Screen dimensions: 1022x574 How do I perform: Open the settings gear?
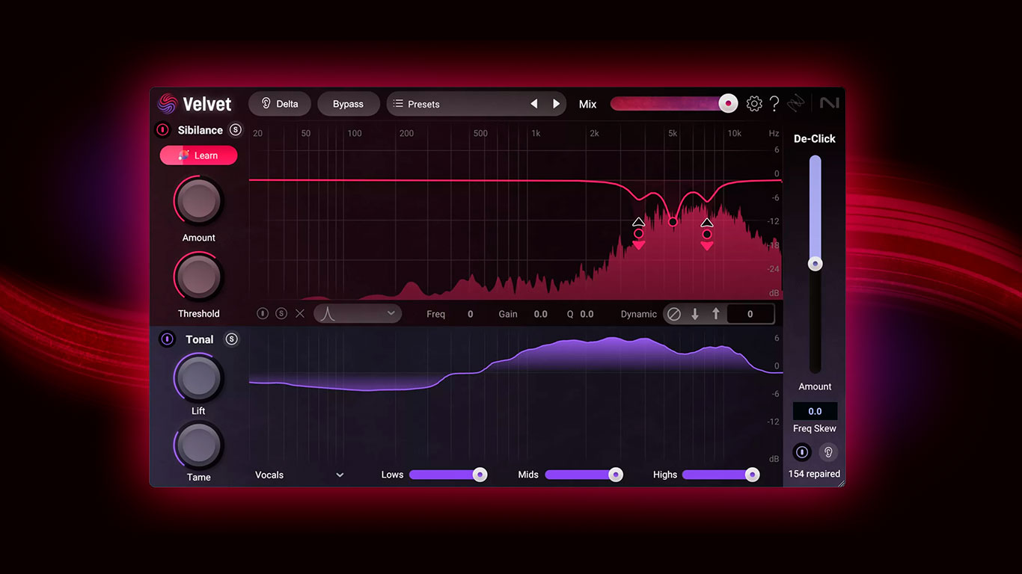[x=754, y=104]
